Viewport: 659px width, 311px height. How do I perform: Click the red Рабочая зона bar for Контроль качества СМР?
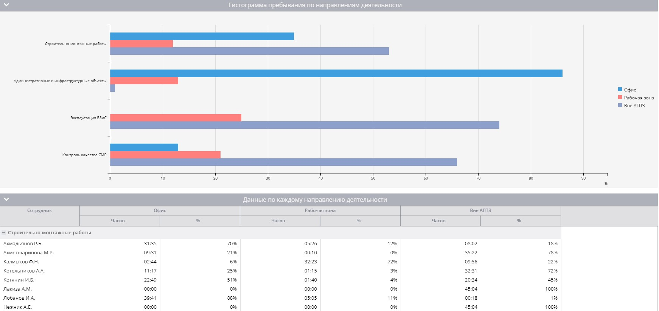click(165, 155)
